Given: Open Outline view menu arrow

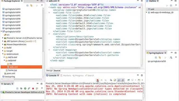Looking at the screenshot, I should (176, 5).
